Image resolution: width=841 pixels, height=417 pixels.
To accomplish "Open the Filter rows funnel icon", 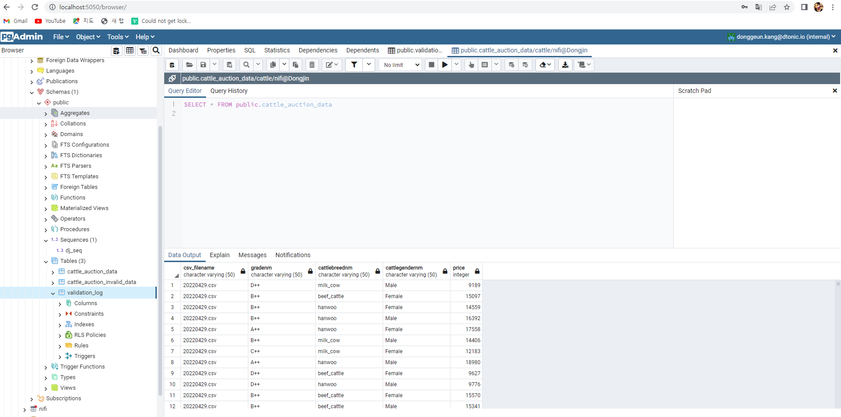I will click(354, 65).
